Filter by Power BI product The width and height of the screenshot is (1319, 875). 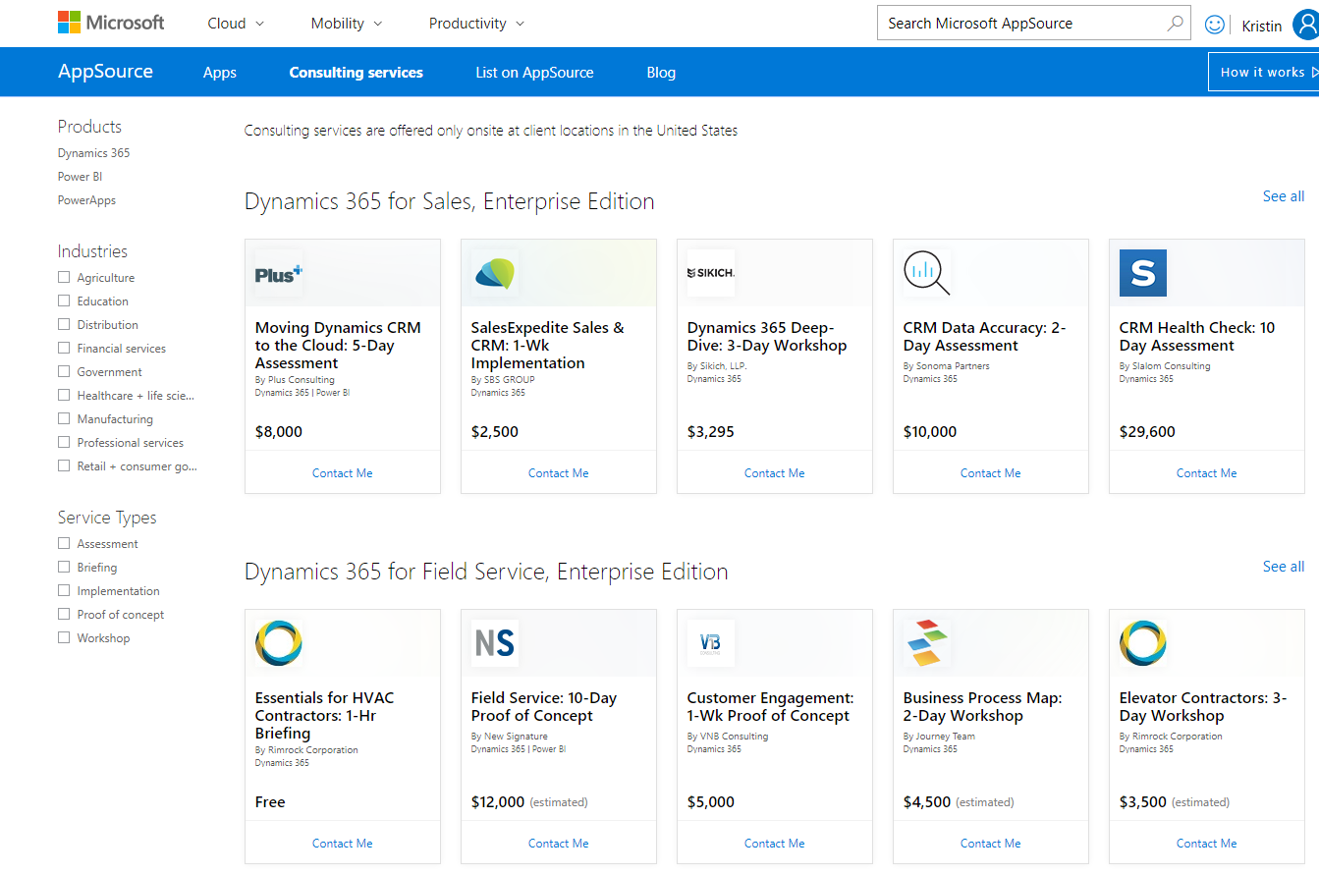pyautogui.click(x=80, y=177)
